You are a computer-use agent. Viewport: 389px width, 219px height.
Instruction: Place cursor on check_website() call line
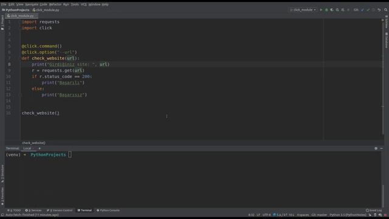click(x=41, y=113)
